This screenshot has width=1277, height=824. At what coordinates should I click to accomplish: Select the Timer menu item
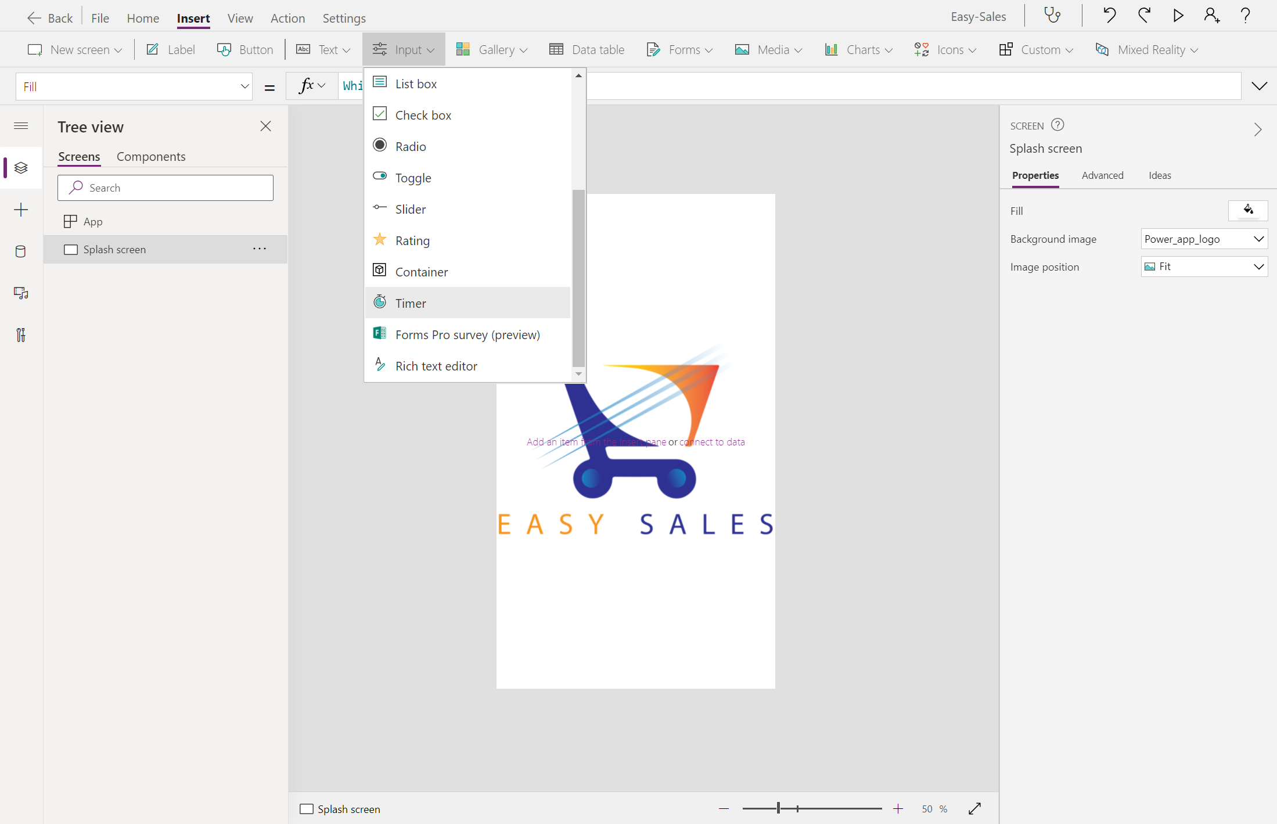tap(410, 303)
